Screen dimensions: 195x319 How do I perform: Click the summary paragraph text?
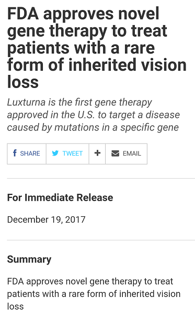click(94, 294)
